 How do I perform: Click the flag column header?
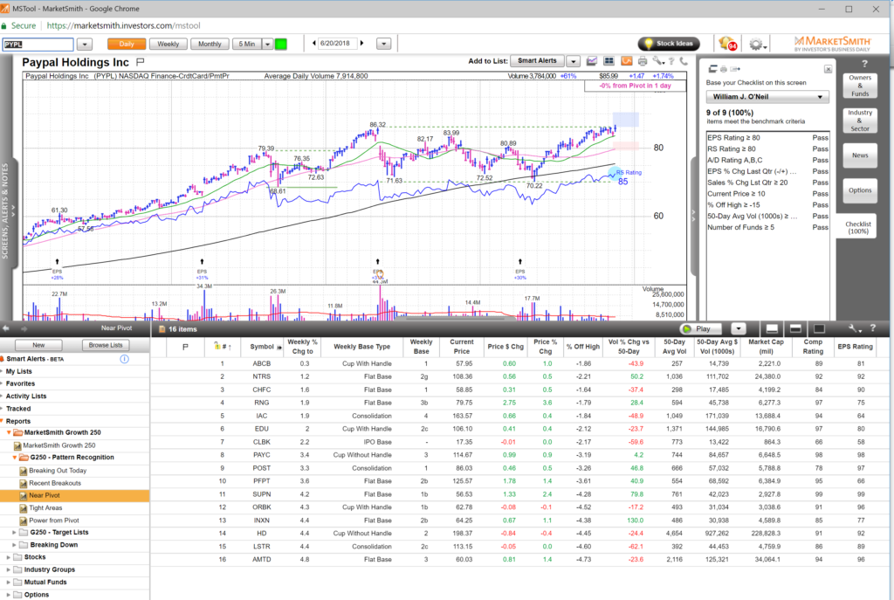click(185, 346)
